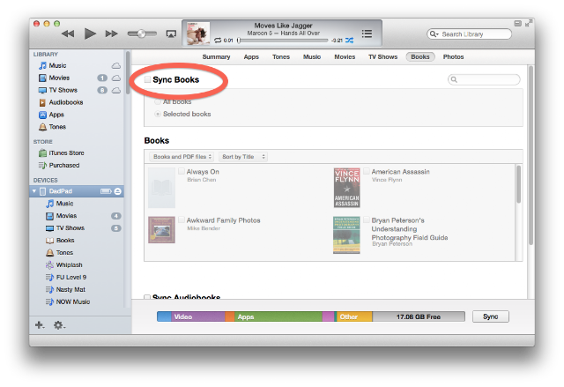Switch to the Summary tab
Viewport: 564px width, 387px height.
pos(216,56)
